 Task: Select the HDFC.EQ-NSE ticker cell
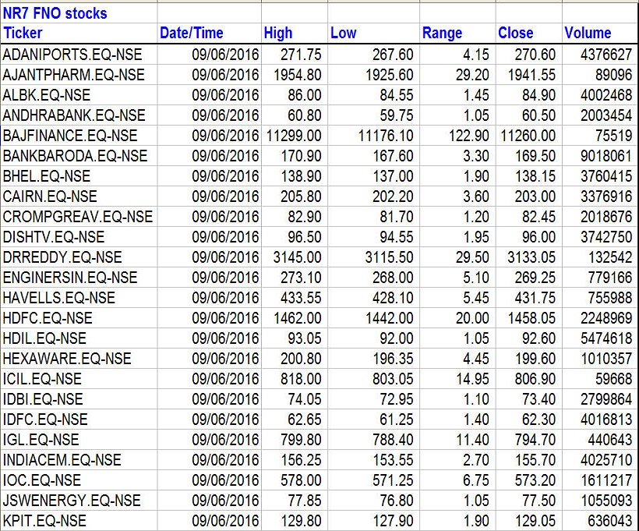click(48, 317)
